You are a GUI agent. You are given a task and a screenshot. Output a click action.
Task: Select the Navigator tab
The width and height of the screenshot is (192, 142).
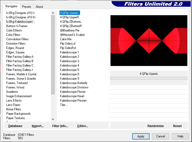click(x=11, y=6)
